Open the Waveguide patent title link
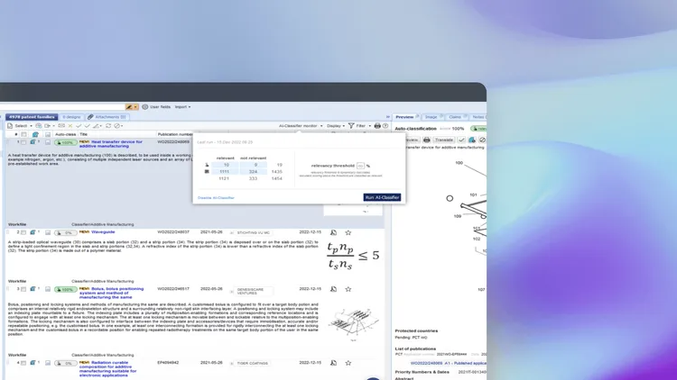The image size is (677, 380). [x=103, y=231]
